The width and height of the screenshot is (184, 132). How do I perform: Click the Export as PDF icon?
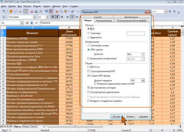click(x=32, y=12)
